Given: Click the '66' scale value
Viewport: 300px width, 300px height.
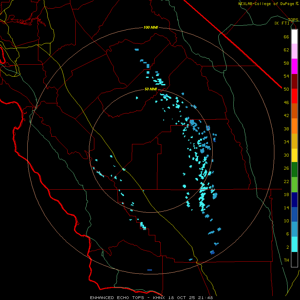Looking at the screenshot, I should click(286, 37).
